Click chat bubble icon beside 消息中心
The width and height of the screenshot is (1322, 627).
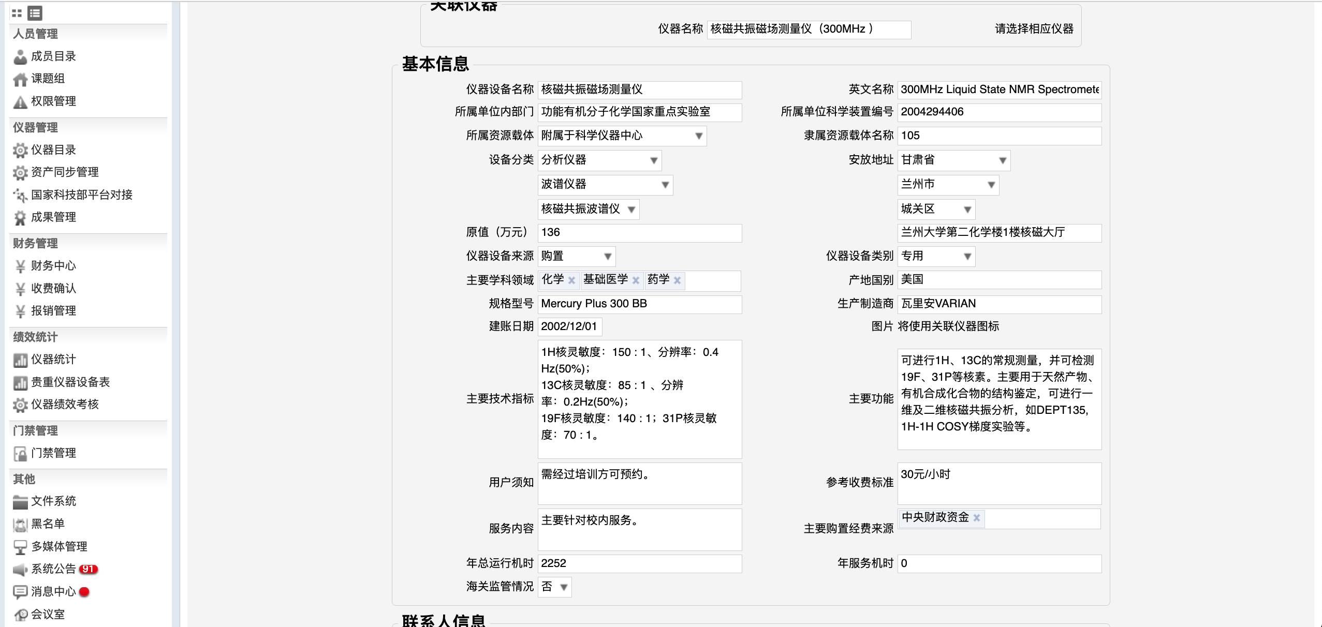(x=20, y=592)
